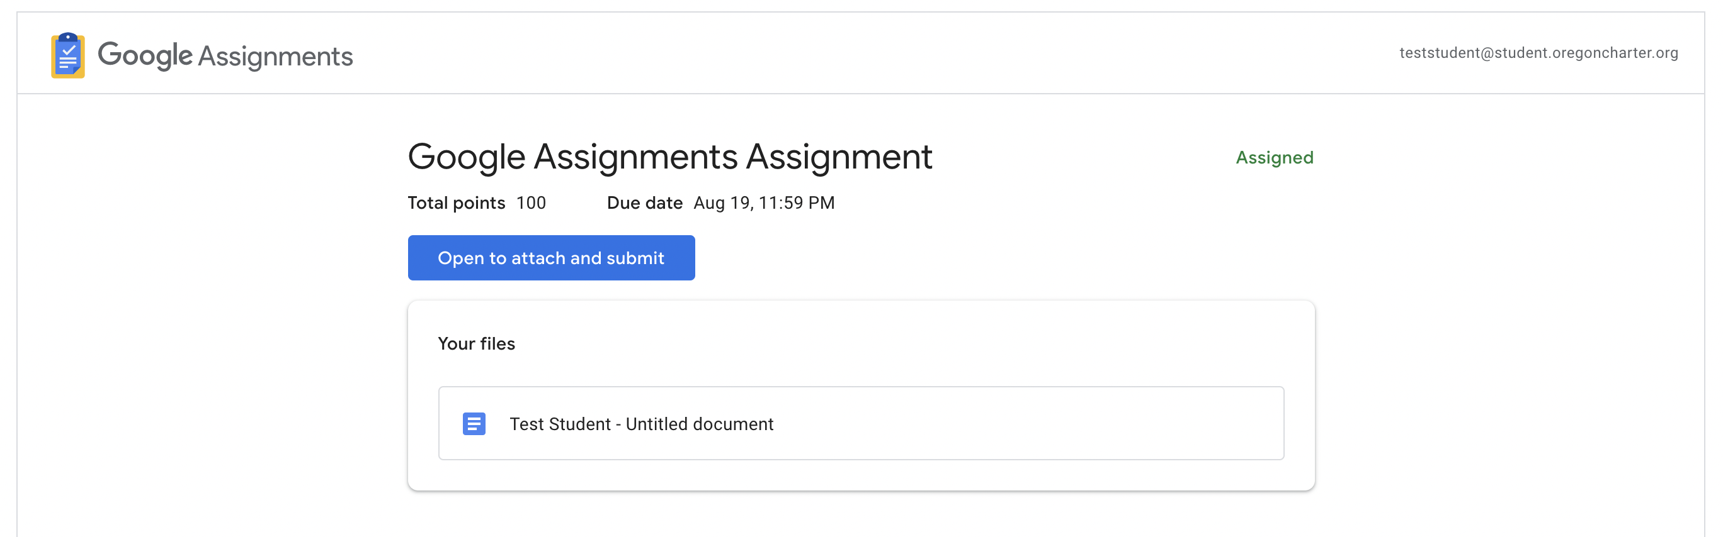The width and height of the screenshot is (1723, 537).
Task: Click the Assignments label next to the logo
Action: click(x=277, y=56)
